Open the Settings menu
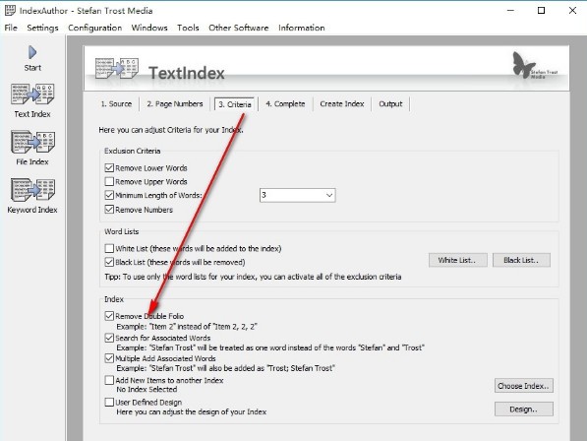 click(42, 28)
